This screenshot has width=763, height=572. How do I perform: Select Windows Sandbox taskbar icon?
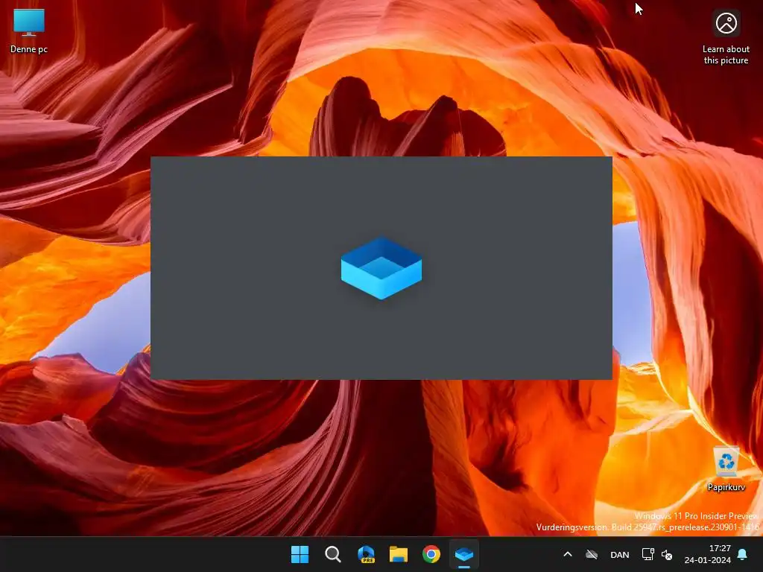coord(463,554)
